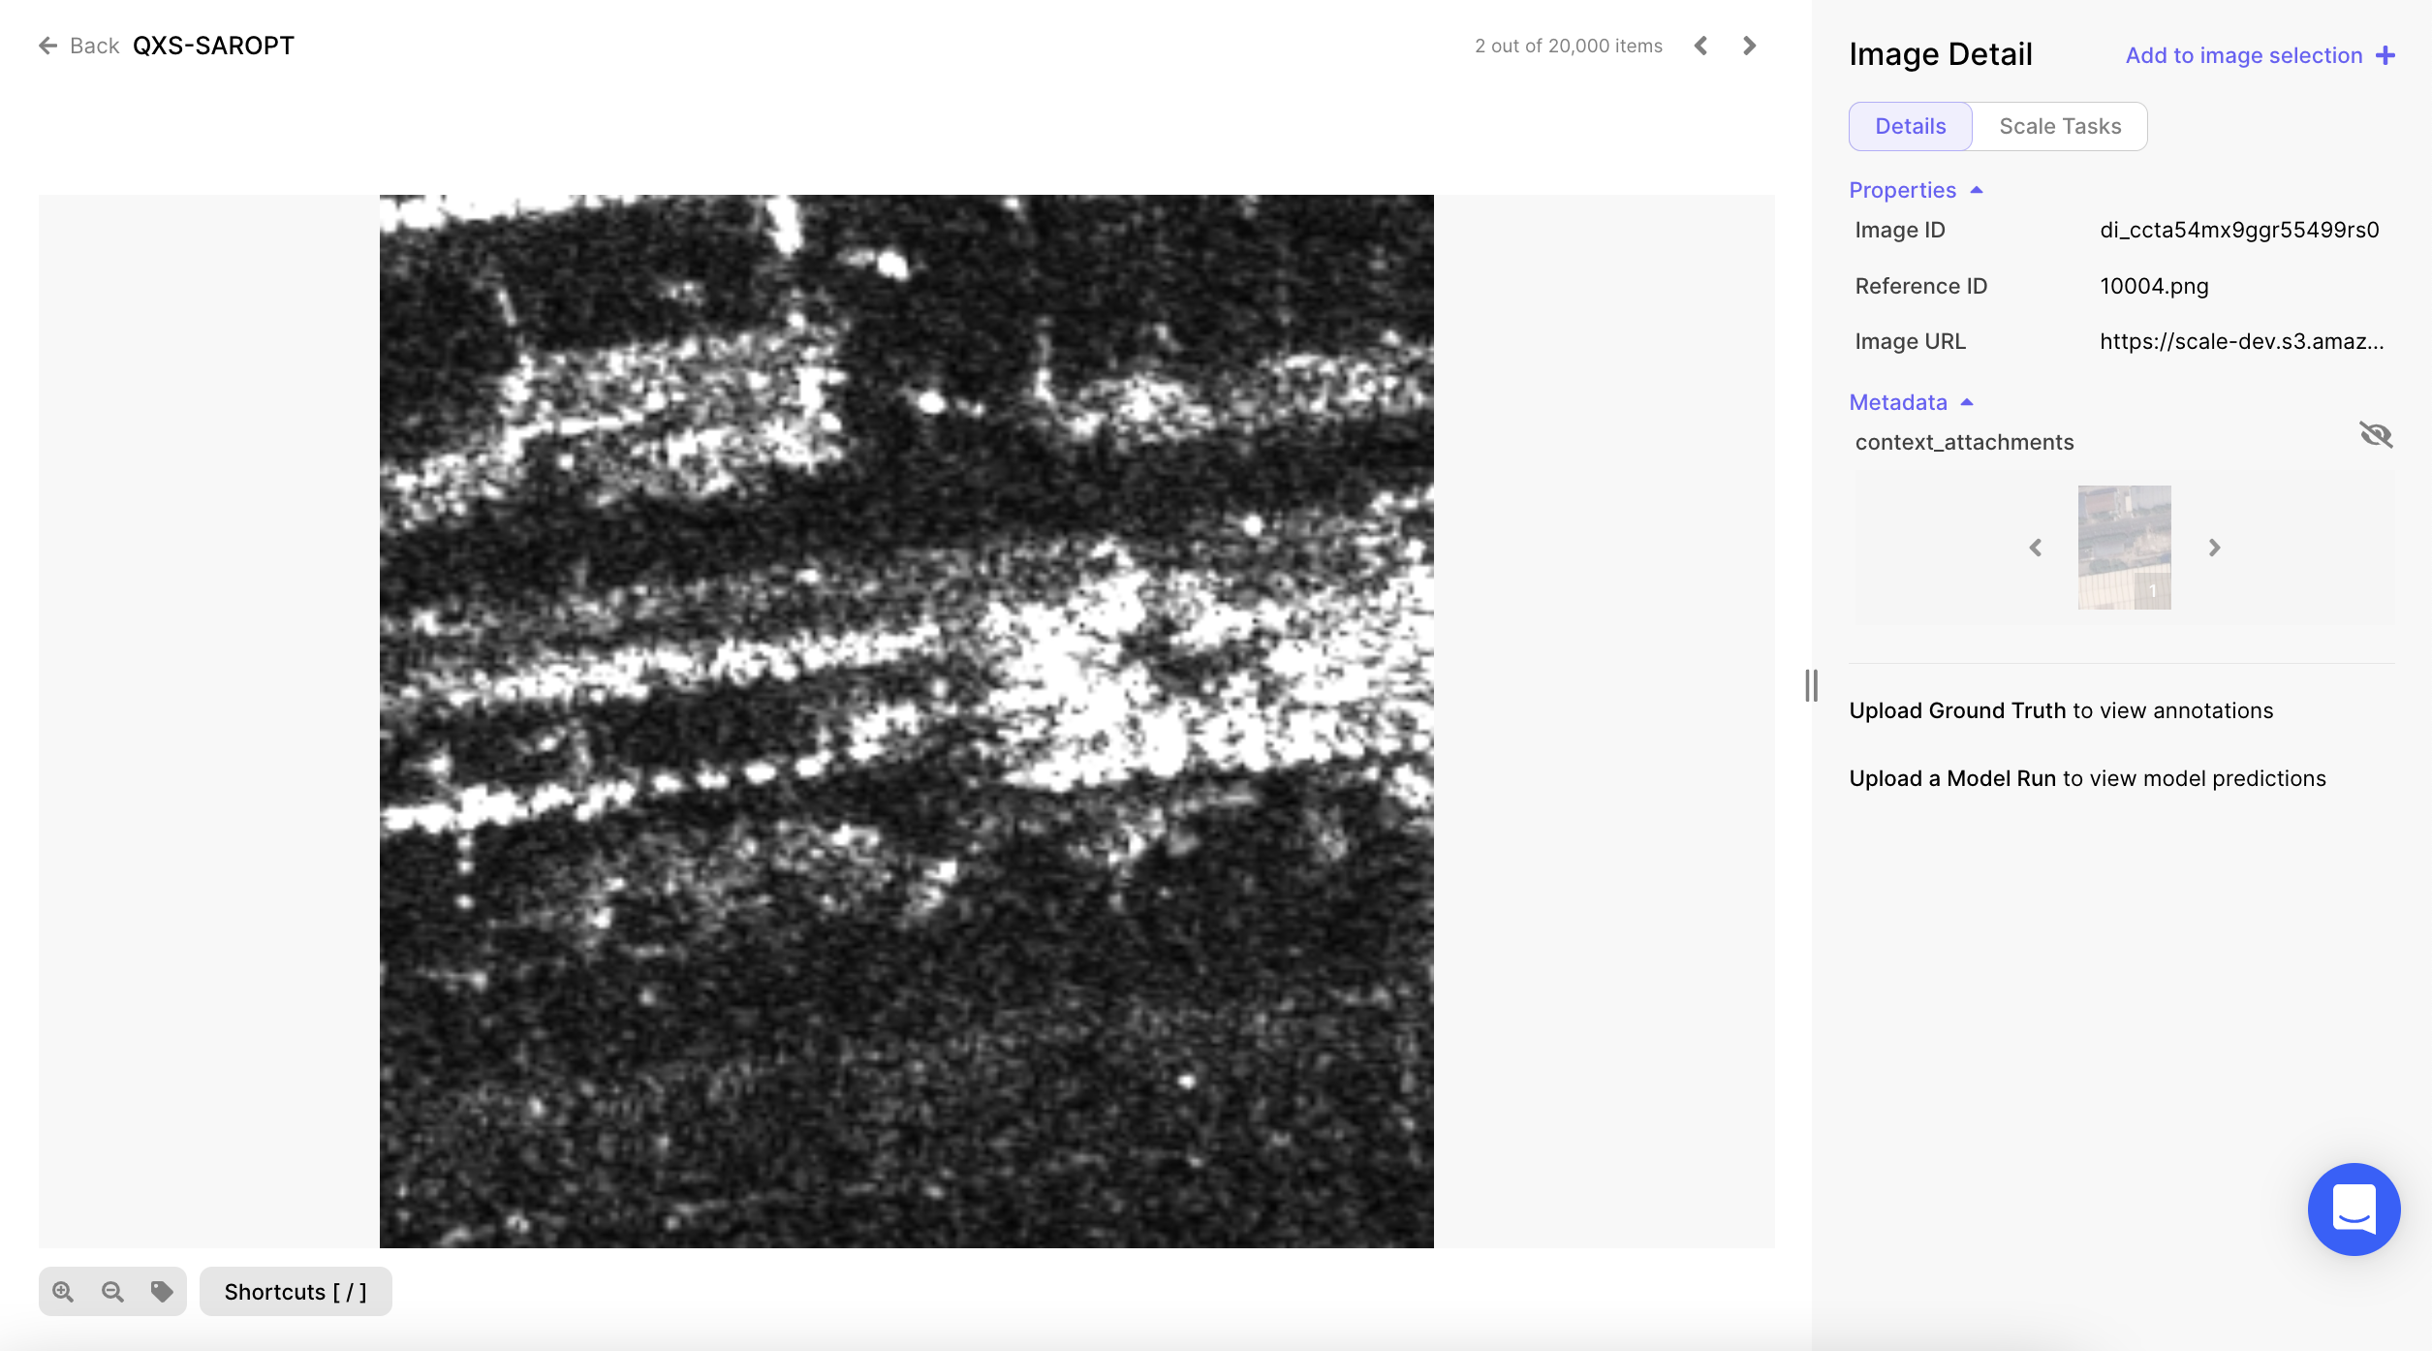
Task: Click the Upload Ground Truth text
Action: 1957,710
